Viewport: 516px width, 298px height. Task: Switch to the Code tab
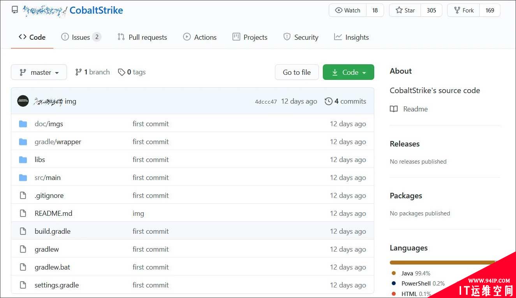(32, 37)
